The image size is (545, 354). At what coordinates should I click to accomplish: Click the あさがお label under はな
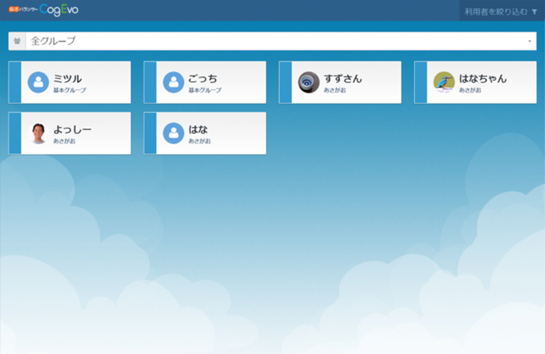coord(200,141)
